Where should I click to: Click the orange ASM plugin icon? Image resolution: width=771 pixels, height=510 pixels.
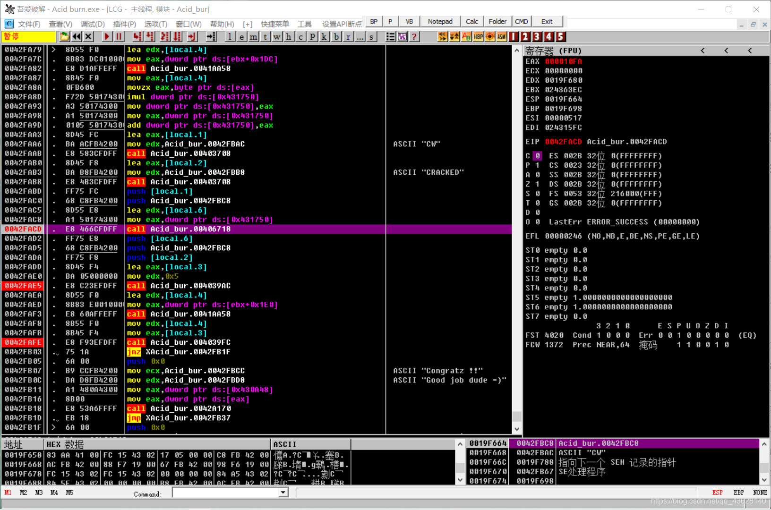[x=502, y=36]
